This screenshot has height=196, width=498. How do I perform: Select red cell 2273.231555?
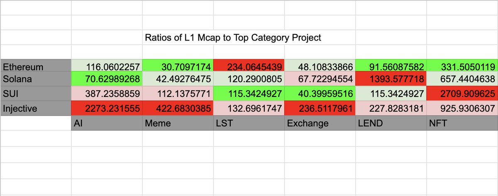coord(107,109)
